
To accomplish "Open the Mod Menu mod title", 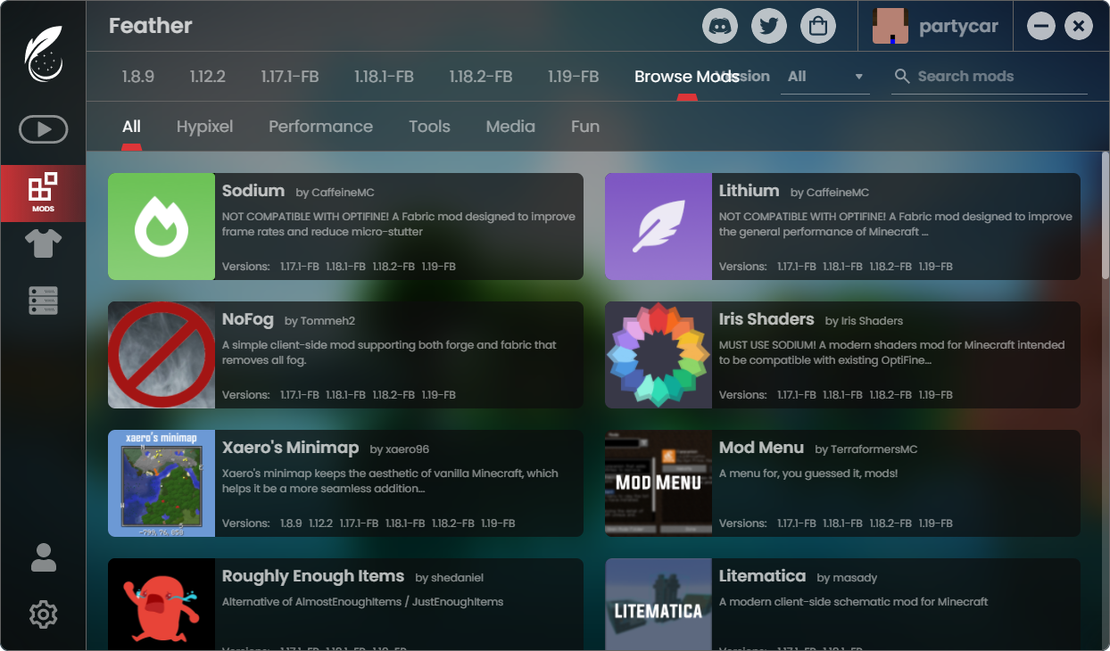I will [x=761, y=448].
